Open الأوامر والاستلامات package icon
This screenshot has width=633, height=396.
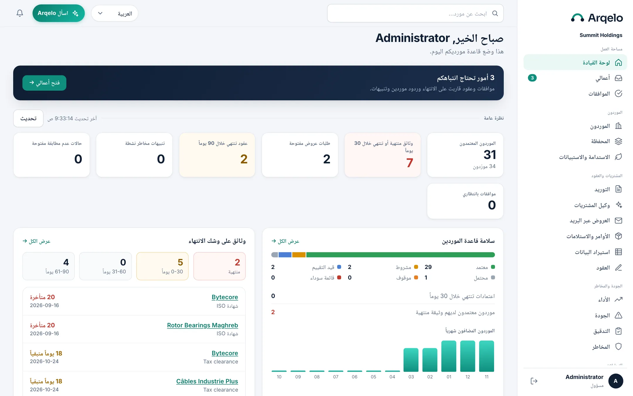(x=618, y=236)
